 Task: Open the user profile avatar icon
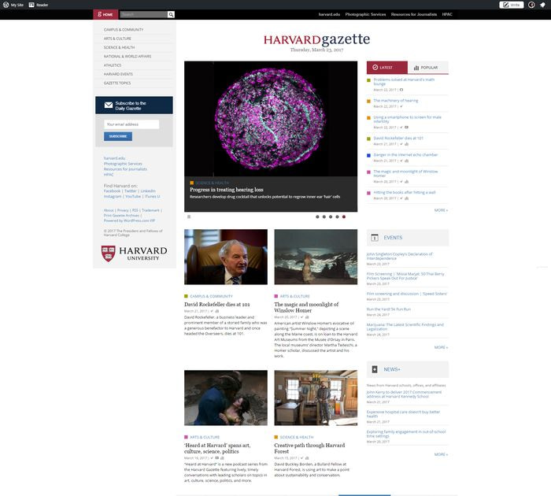531,5
